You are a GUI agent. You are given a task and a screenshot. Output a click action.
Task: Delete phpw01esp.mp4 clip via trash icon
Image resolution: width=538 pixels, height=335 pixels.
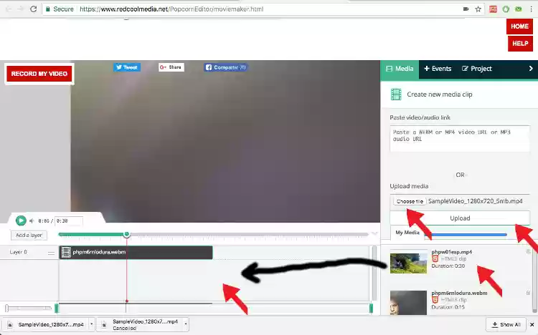[529, 252]
